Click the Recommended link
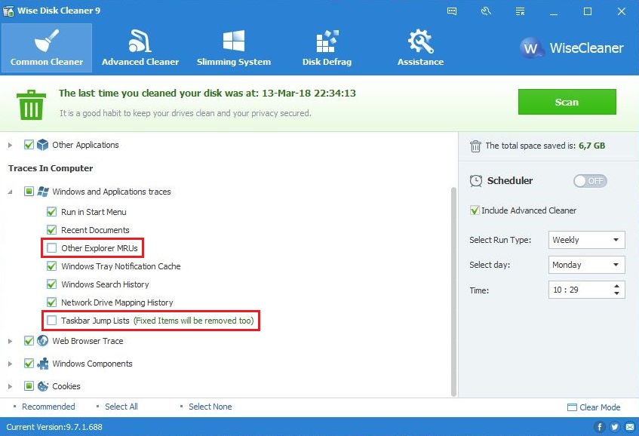 click(48, 407)
